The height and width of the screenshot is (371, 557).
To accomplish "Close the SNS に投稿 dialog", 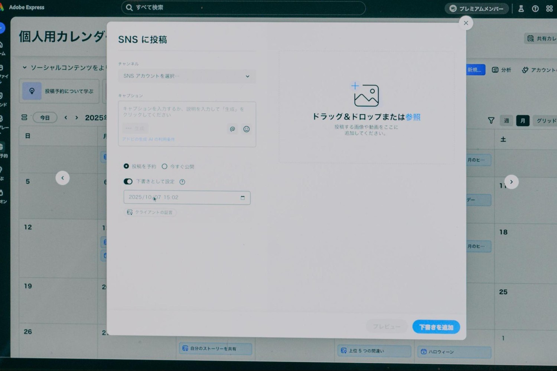I will click(x=466, y=23).
